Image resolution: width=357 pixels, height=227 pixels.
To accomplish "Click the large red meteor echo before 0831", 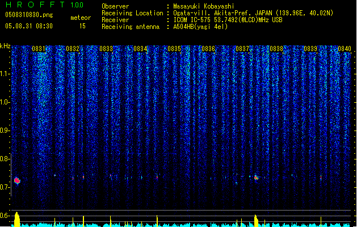I will (17, 181).
